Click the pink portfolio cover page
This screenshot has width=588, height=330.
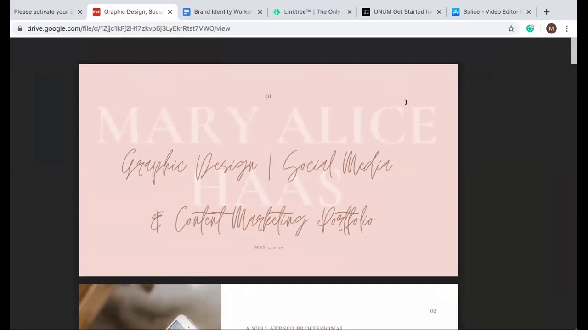(x=268, y=170)
